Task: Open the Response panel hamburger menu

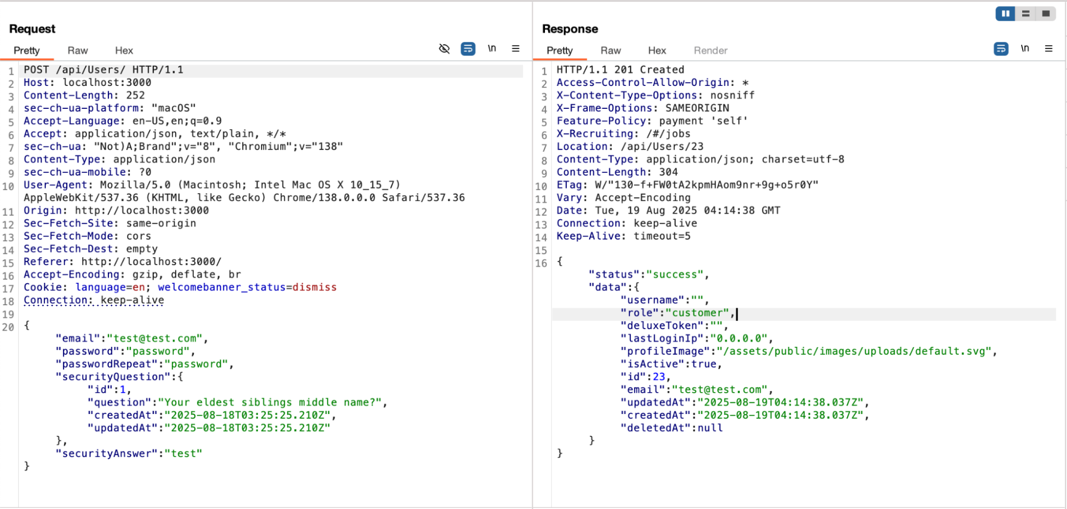Action: click(x=1049, y=49)
